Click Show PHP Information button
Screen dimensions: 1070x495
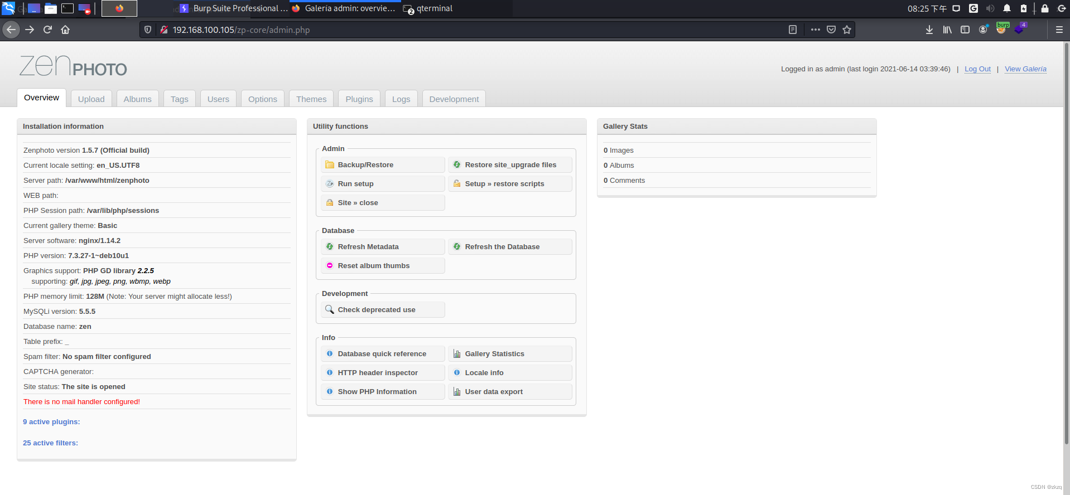click(x=383, y=391)
